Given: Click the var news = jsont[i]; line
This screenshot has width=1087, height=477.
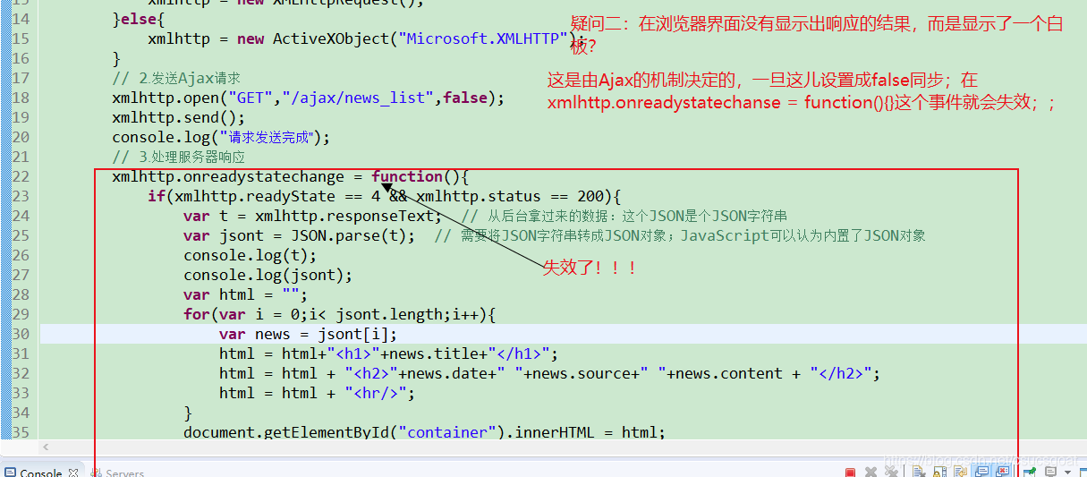Looking at the screenshot, I should point(308,334).
